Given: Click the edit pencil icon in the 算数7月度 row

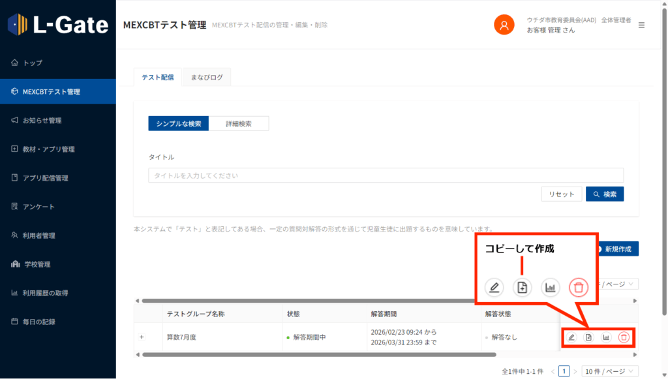Looking at the screenshot, I should click(x=571, y=337).
